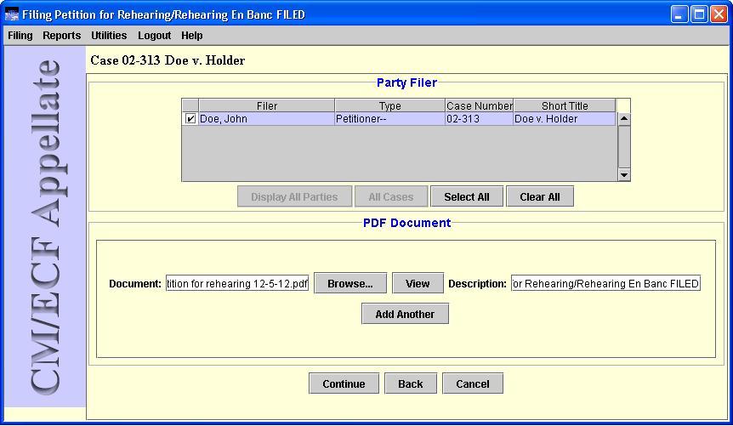Click the party table scroll down arrow

coord(624,175)
